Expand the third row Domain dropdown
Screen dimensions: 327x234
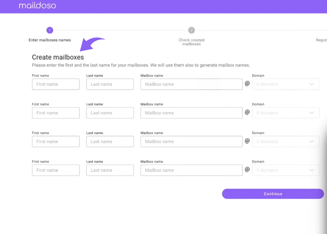[x=286, y=142]
